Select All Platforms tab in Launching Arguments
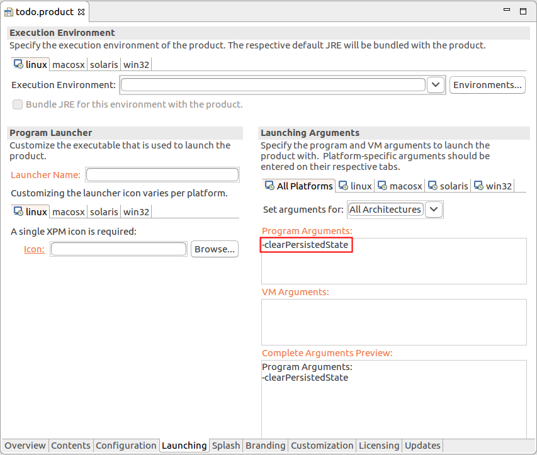The image size is (537, 455). [x=298, y=186]
